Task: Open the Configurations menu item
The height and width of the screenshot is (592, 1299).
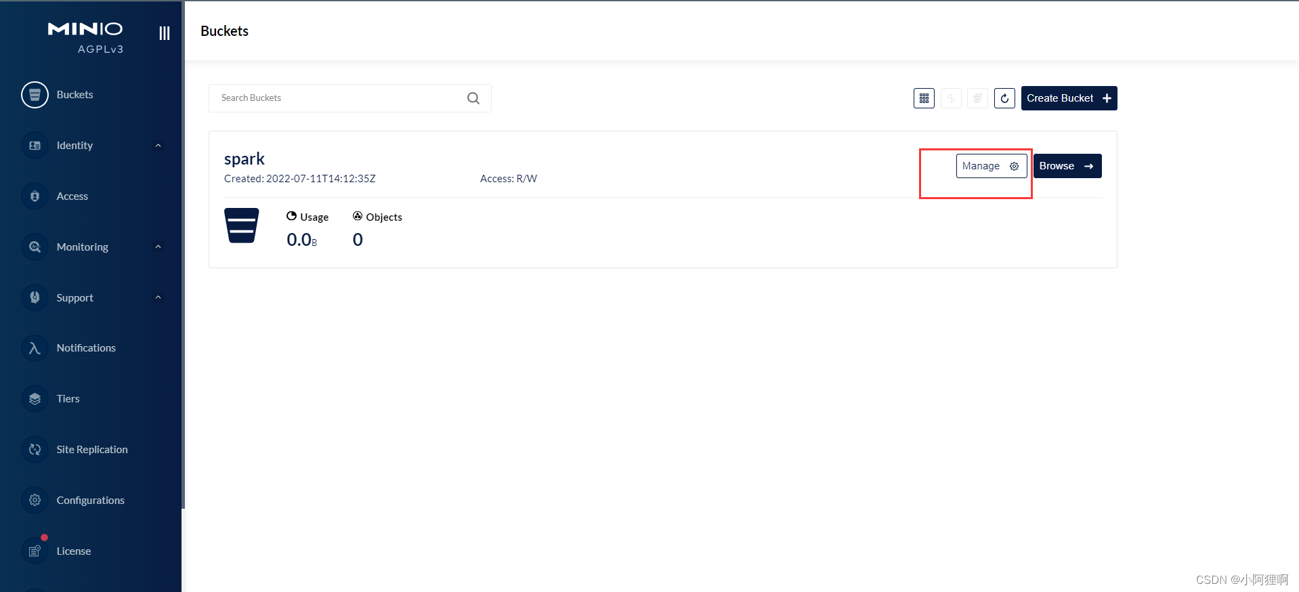Action: point(91,501)
